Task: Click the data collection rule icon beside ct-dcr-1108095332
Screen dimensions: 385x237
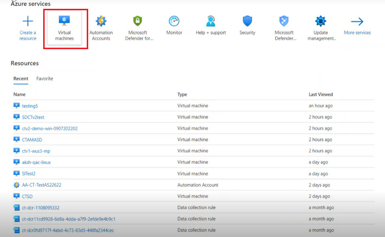Action: tap(16, 207)
